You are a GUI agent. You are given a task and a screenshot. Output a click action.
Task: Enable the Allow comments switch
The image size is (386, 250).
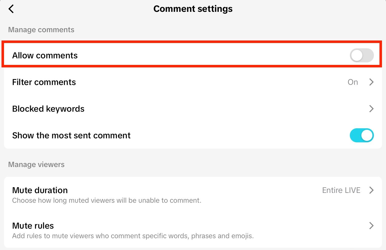[x=361, y=55]
